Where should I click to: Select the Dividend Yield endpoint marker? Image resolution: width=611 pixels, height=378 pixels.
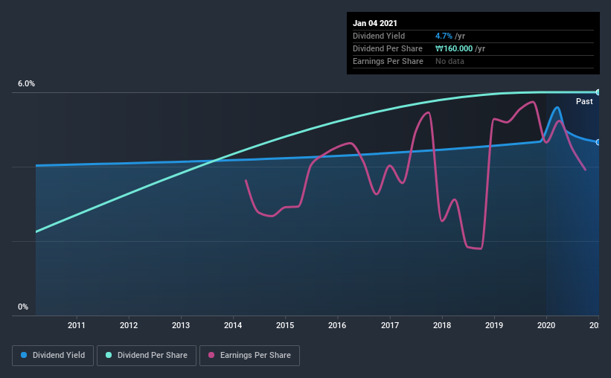[x=598, y=142]
